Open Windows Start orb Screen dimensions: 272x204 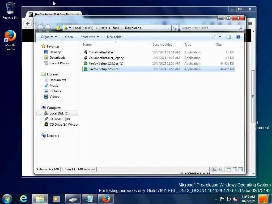(x=7, y=199)
